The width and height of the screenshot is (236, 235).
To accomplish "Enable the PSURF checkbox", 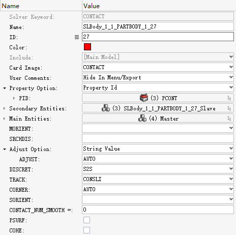I will pos(86,220).
